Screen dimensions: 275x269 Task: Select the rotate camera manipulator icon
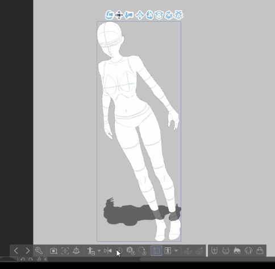(109, 15)
